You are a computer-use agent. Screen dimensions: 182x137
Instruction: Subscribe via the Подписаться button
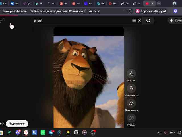(17, 124)
